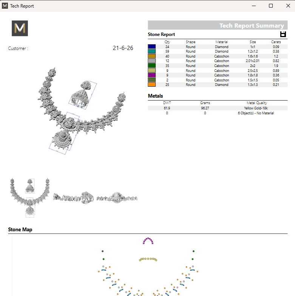Select the gray swatch for 2.01x2.01 cabochons
Viewport: 295px width, 296px height.
(x=151, y=61)
